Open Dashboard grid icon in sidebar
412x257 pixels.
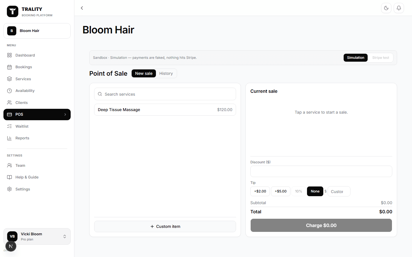click(9, 55)
